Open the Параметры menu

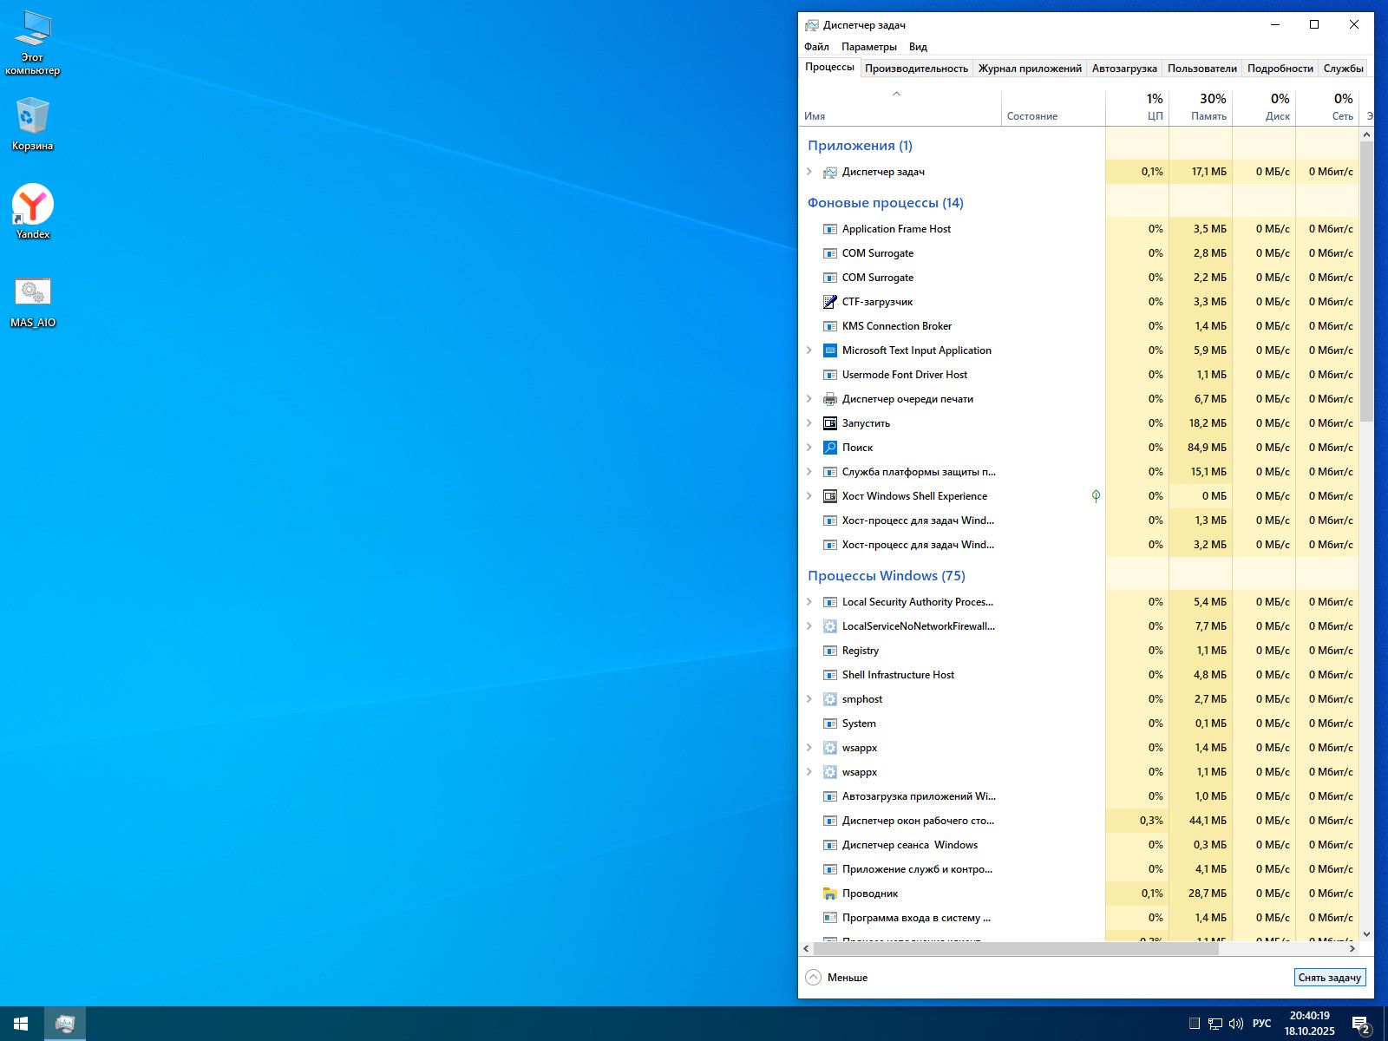(x=868, y=47)
